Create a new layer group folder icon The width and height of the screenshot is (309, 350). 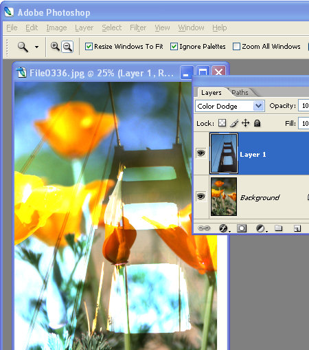pyautogui.click(x=278, y=228)
